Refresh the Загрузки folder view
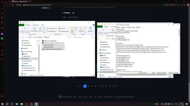 coord(70,37)
